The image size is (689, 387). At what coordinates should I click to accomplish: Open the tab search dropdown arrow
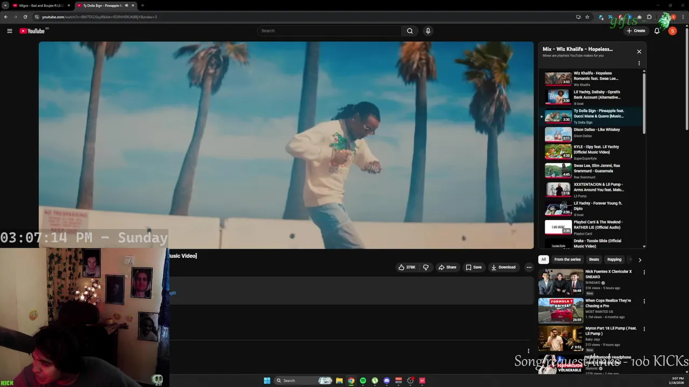[x=5, y=5]
